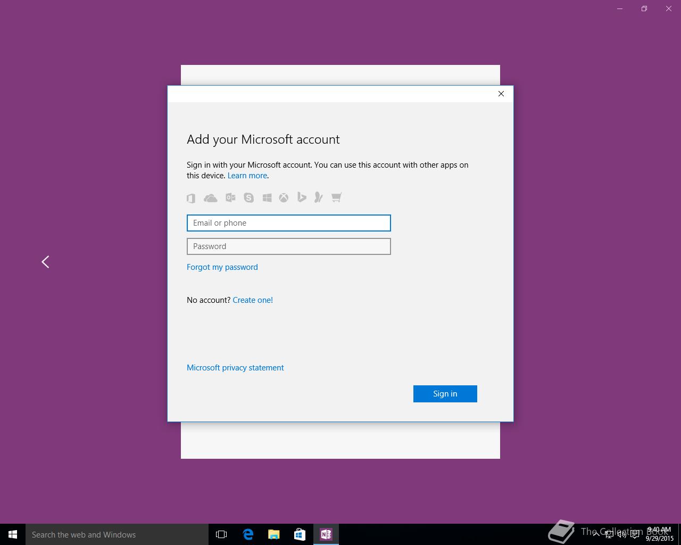
Task: Click the OneDrive cloud icon
Action: click(211, 198)
